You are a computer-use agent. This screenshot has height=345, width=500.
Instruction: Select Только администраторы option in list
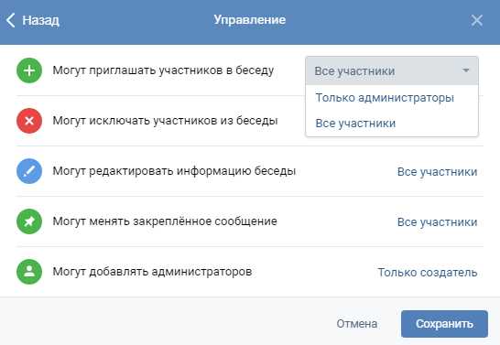click(x=385, y=98)
